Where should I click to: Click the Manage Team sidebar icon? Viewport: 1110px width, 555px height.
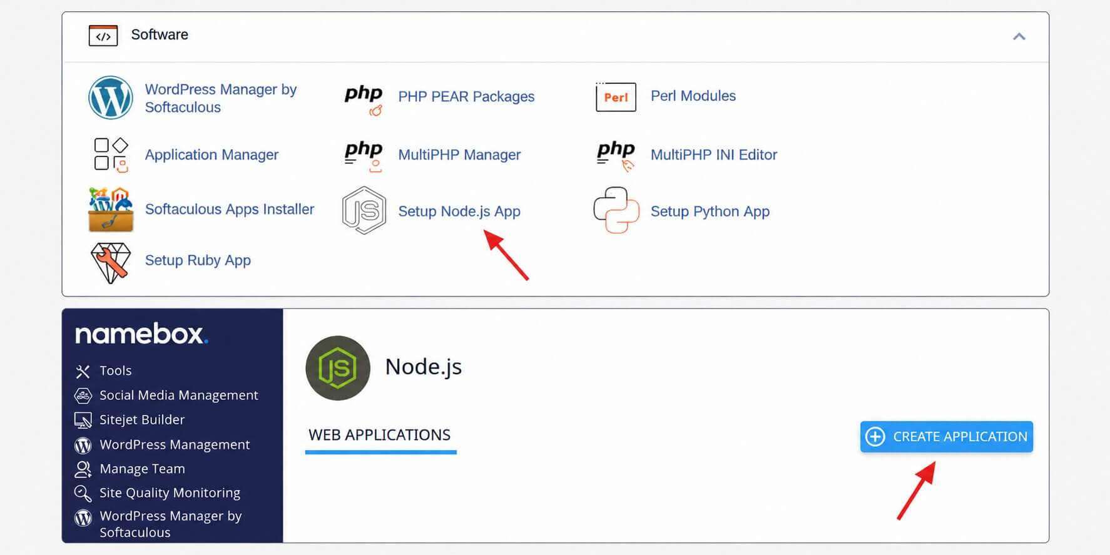(83, 469)
